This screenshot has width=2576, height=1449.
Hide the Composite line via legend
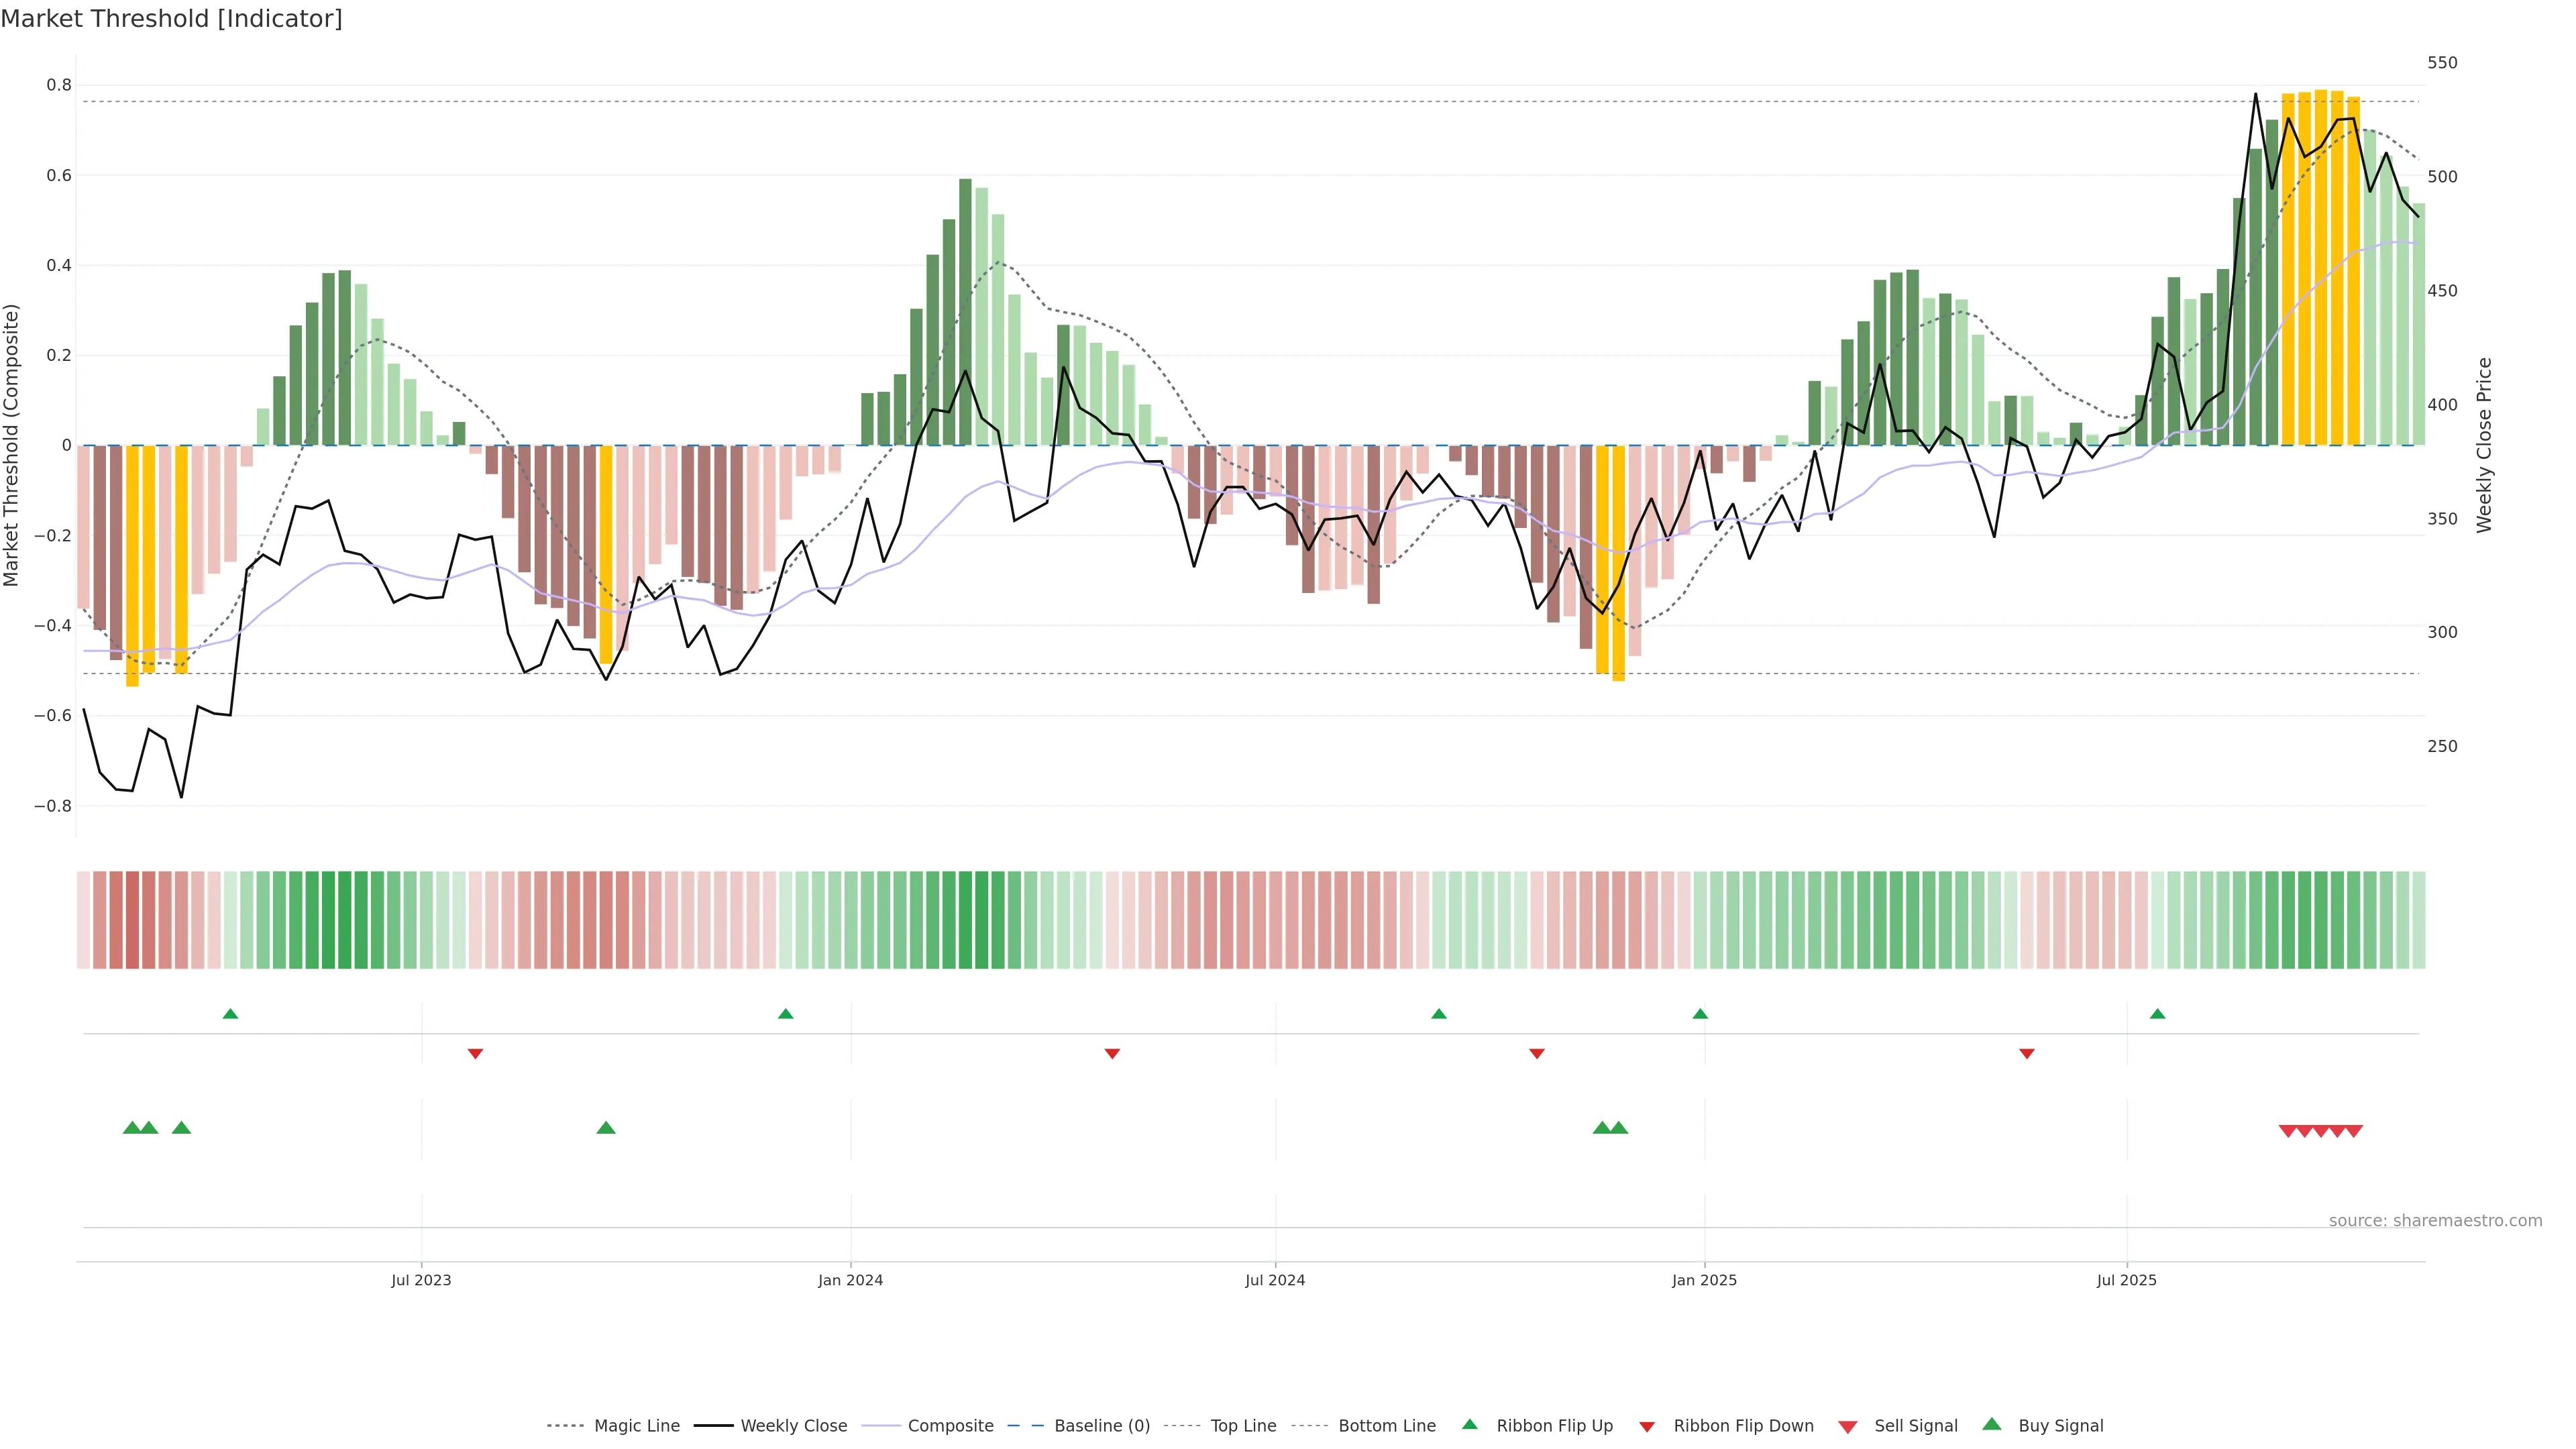point(950,1426)
